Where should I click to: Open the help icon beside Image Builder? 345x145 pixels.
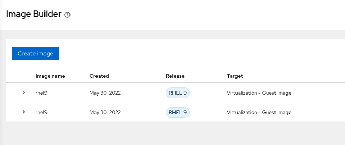[67, 15]
